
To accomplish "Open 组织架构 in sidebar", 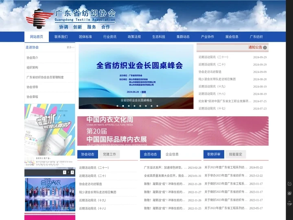I will (32, 67).
